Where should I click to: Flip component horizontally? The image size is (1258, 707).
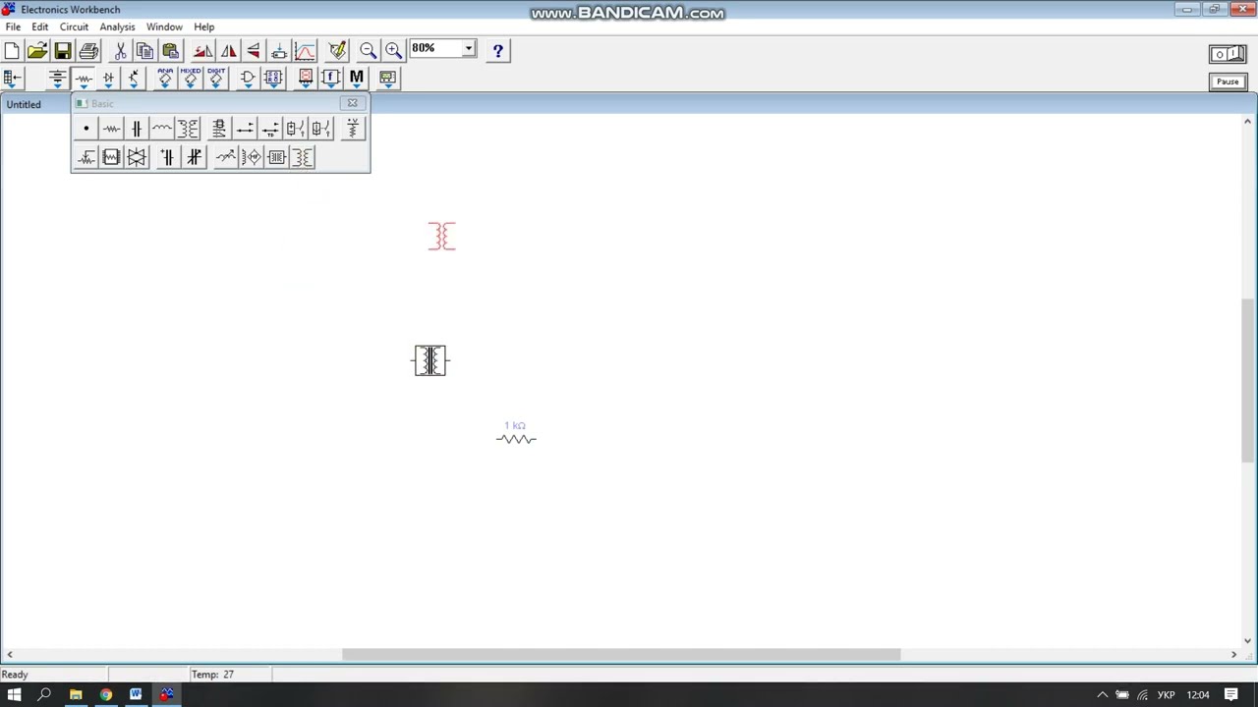tap(228, 50)
